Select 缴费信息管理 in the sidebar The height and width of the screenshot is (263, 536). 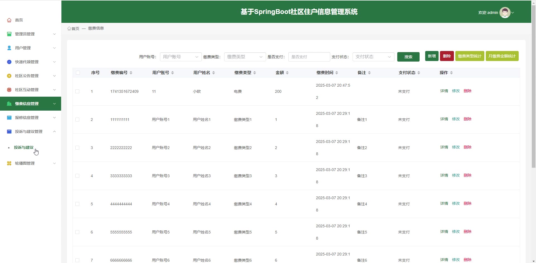click(27, 104)
